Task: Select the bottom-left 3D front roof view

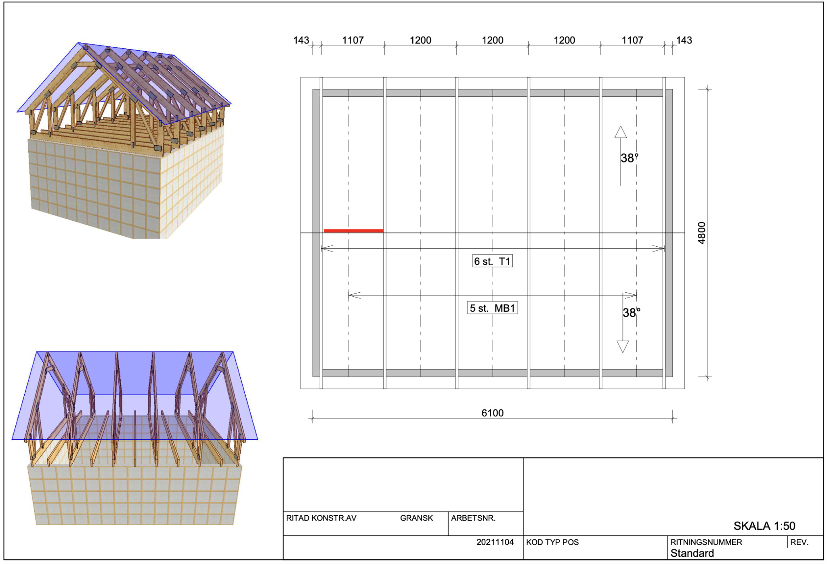Action: click(x=134, y=437)
